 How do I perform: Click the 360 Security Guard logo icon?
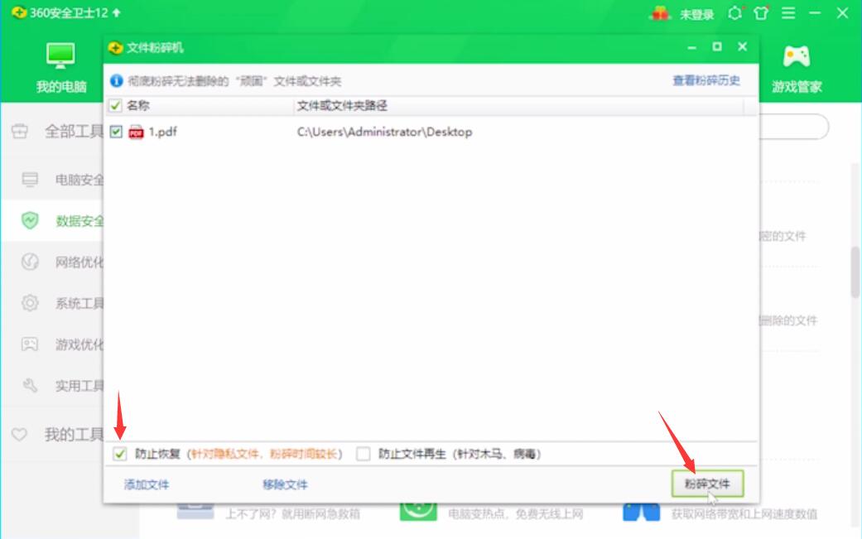click(x=19, y=12)
